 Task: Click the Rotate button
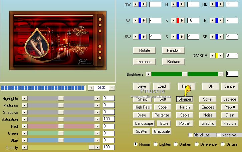pos(145,50)
